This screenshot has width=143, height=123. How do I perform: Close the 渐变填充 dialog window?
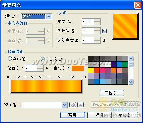tap(138, 5)
